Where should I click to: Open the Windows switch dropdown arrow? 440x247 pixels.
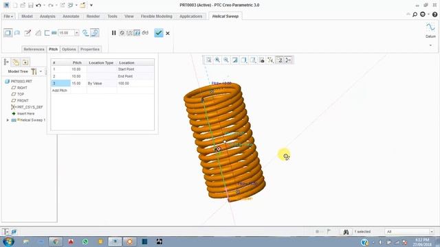click(76, 5)
